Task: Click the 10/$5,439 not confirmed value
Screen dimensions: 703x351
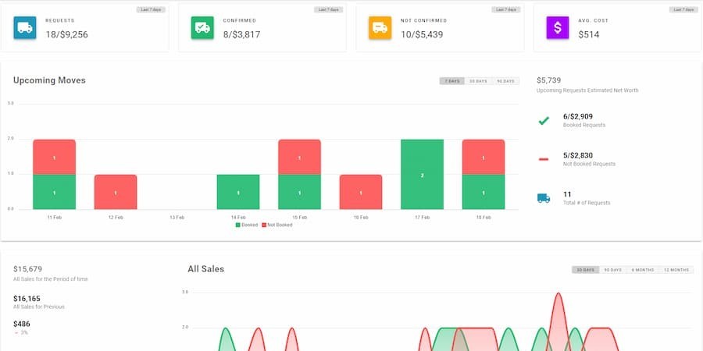Action: pos(422,34)
